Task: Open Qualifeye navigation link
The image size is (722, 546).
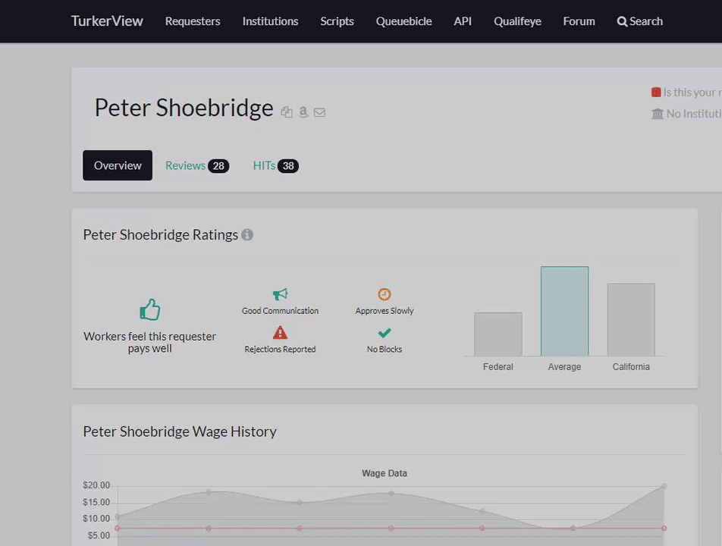Action: click(517, 22)
